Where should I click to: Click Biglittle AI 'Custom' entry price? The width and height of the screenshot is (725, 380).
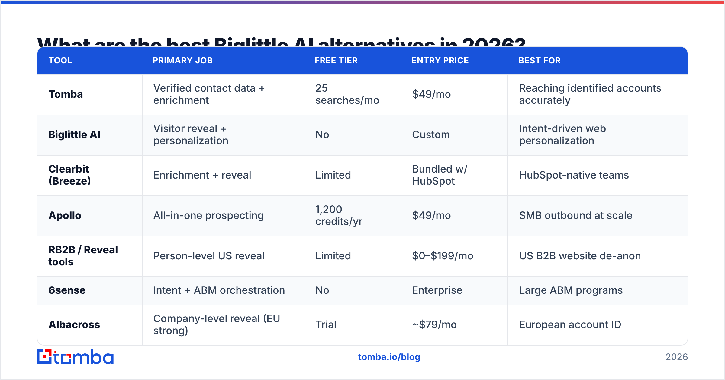click(454, 135)
